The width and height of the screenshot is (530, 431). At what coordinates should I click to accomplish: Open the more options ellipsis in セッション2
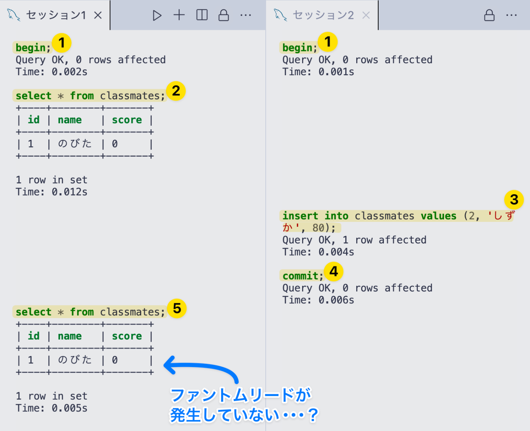click(x=511, y=16)
